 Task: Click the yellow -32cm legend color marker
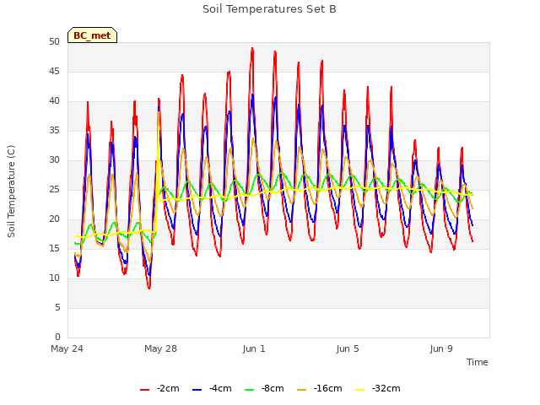coord(360,390)
